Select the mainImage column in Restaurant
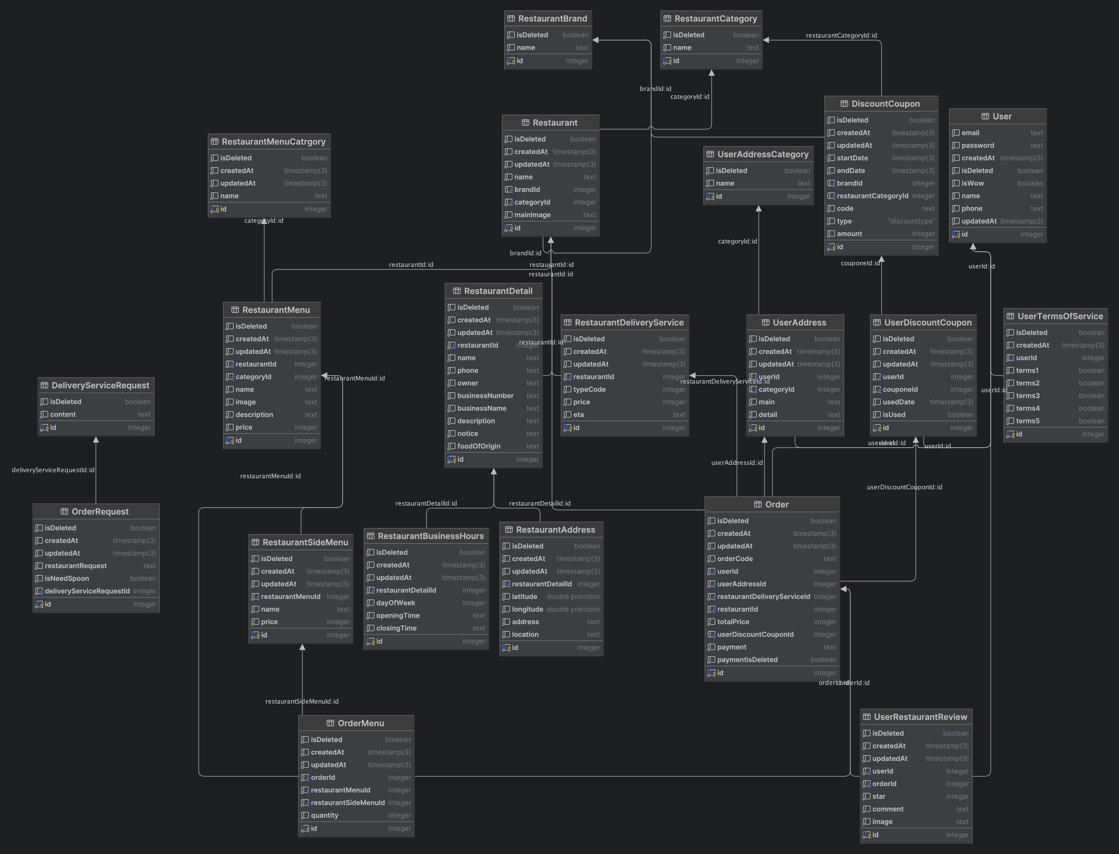Viewport: 1119px width, 854px height. 532,215
